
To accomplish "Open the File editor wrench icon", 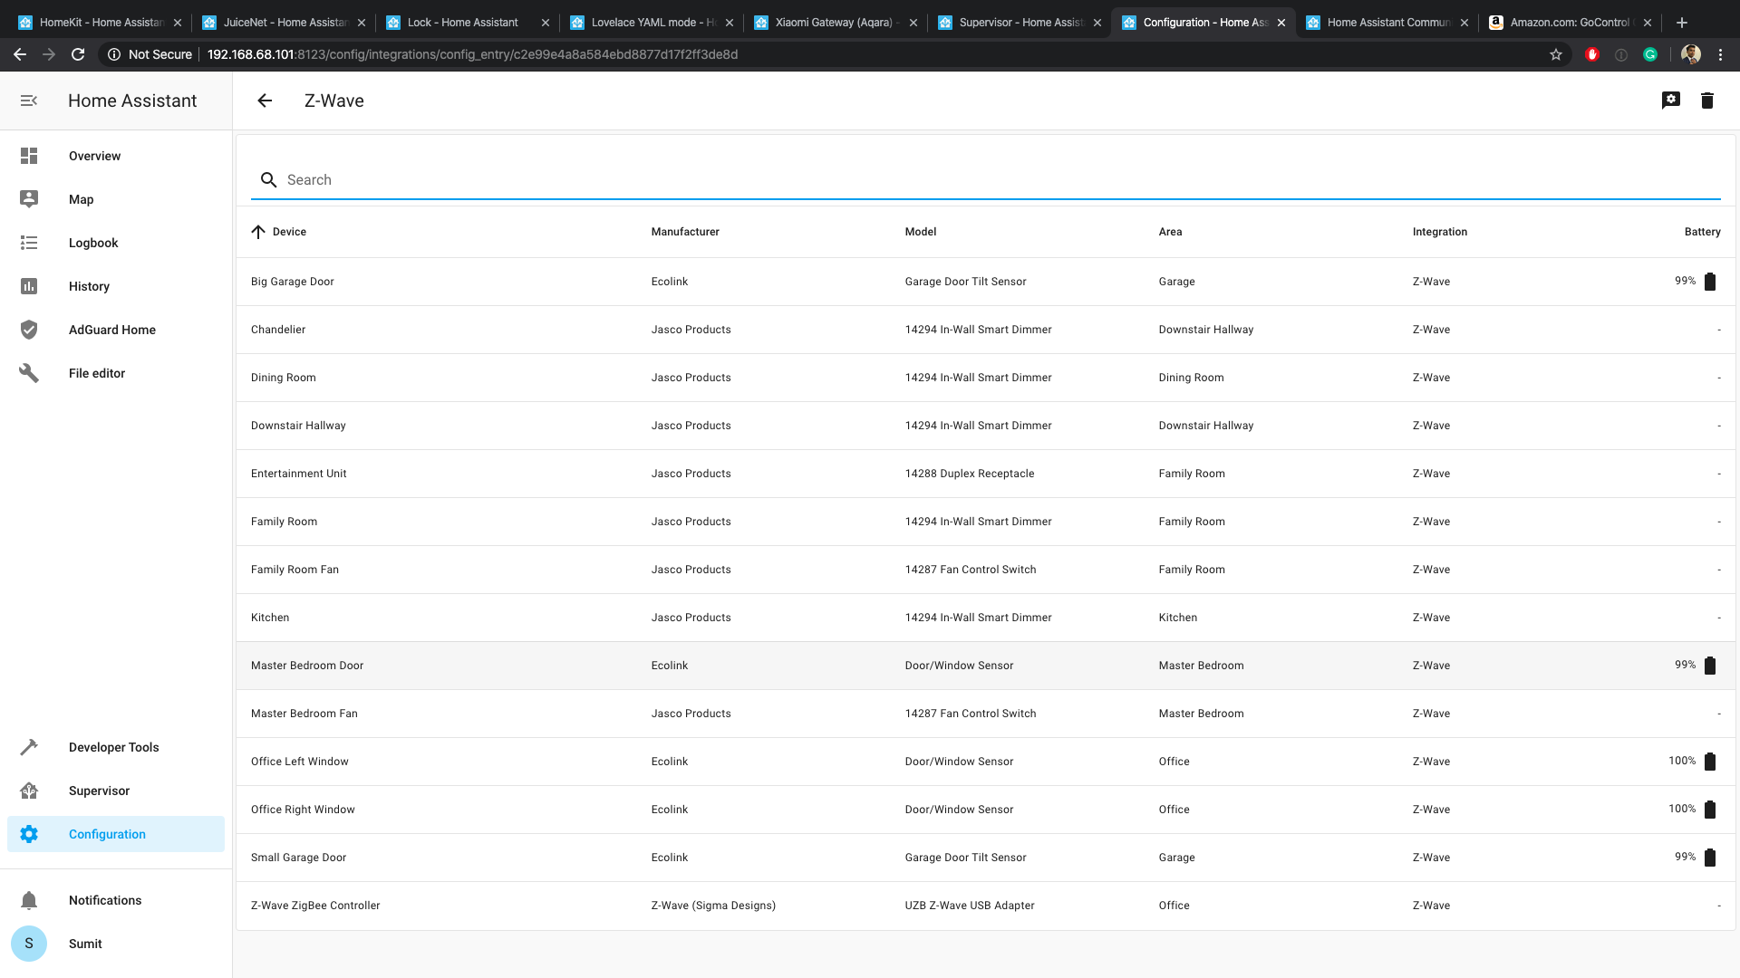I will pos(29,373).
